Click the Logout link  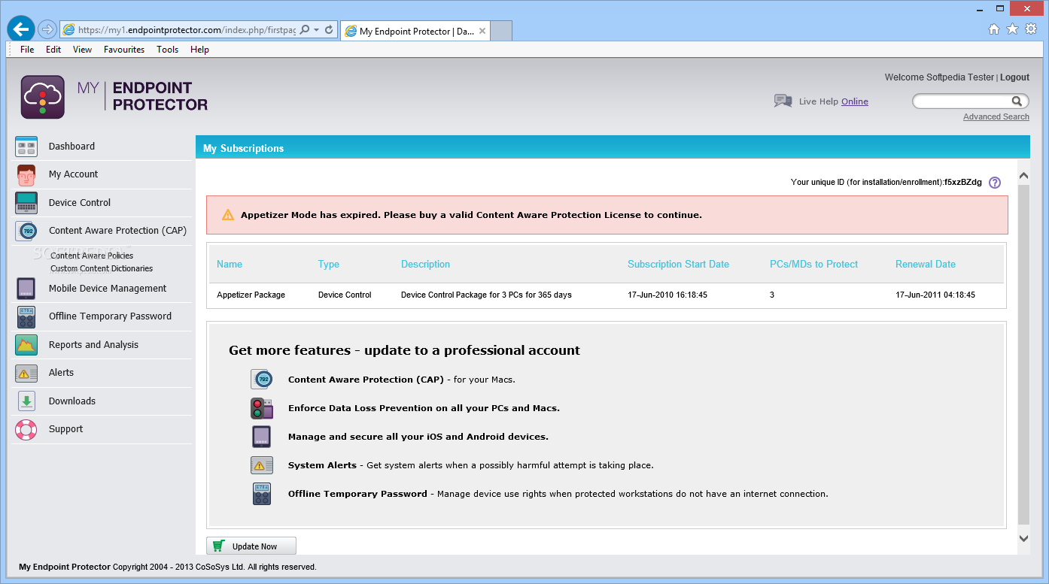click(1014, 77)
